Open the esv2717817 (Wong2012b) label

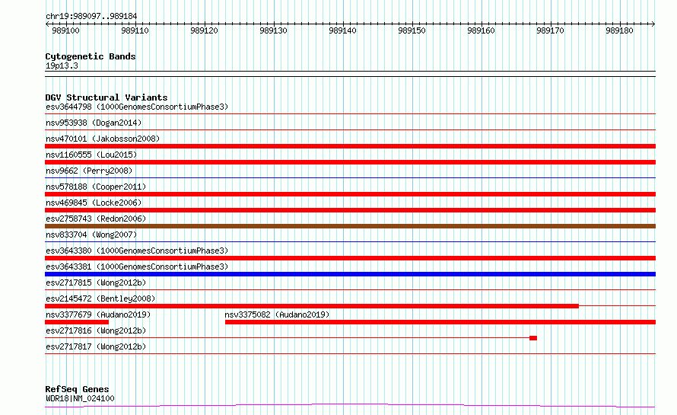pyautogui.click(x=96, y=346)
